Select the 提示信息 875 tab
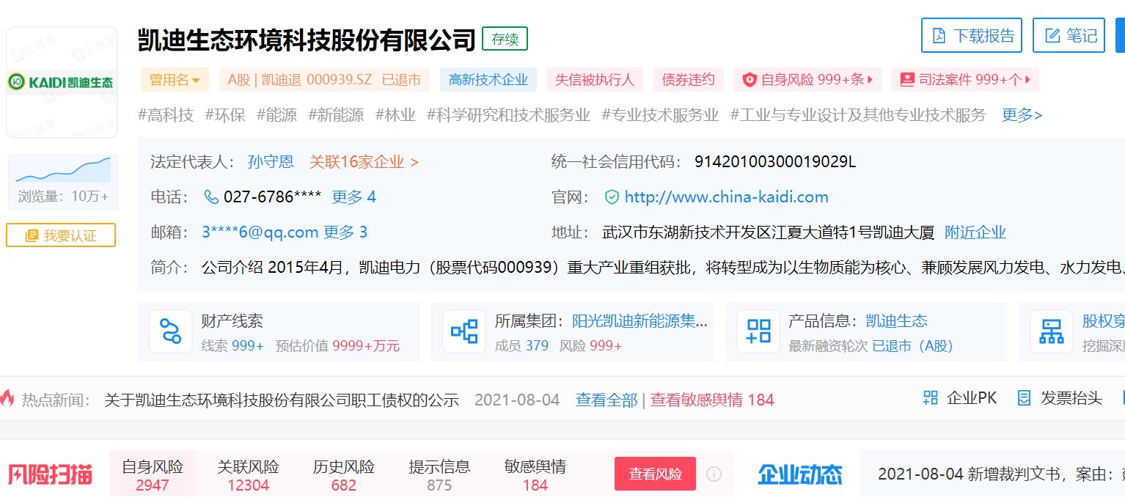Screen dimensions: 1125x503 pyautogui.click(x=439, y=475)
